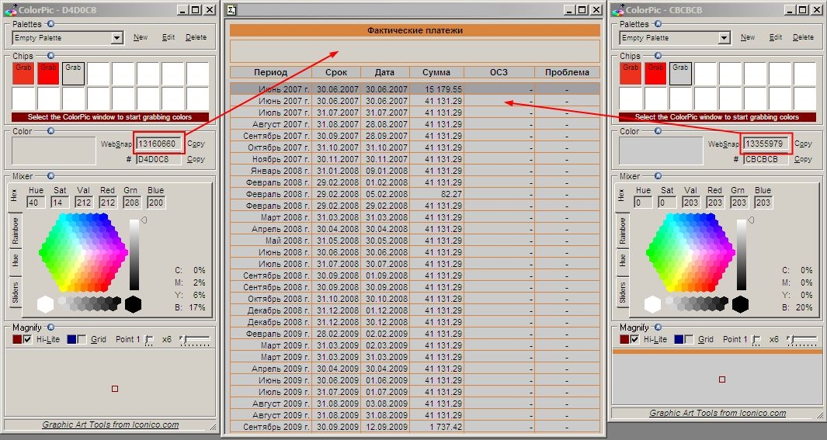Switch to Sliders tab in right Mixer
The width and height of the screenshot is (827, 440).
coord(622,293)
